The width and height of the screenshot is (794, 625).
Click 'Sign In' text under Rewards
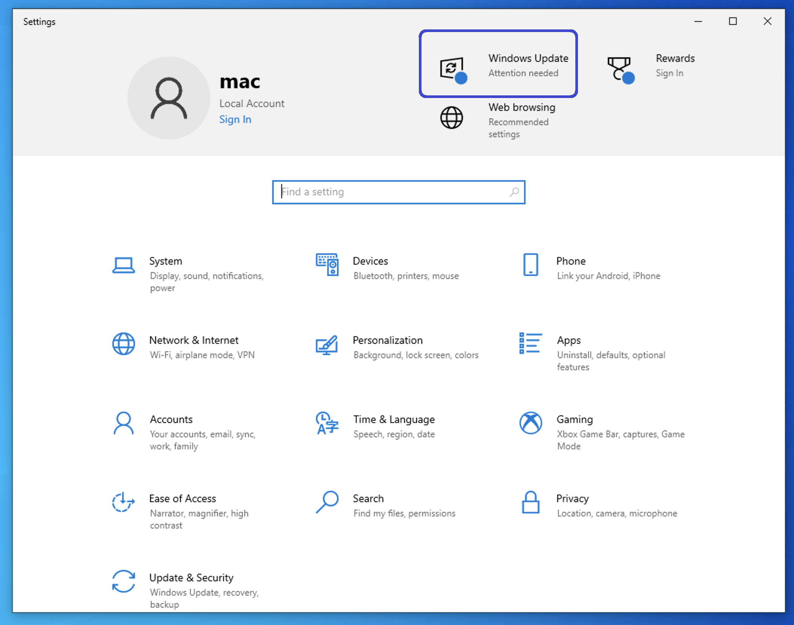click(669, 73)
